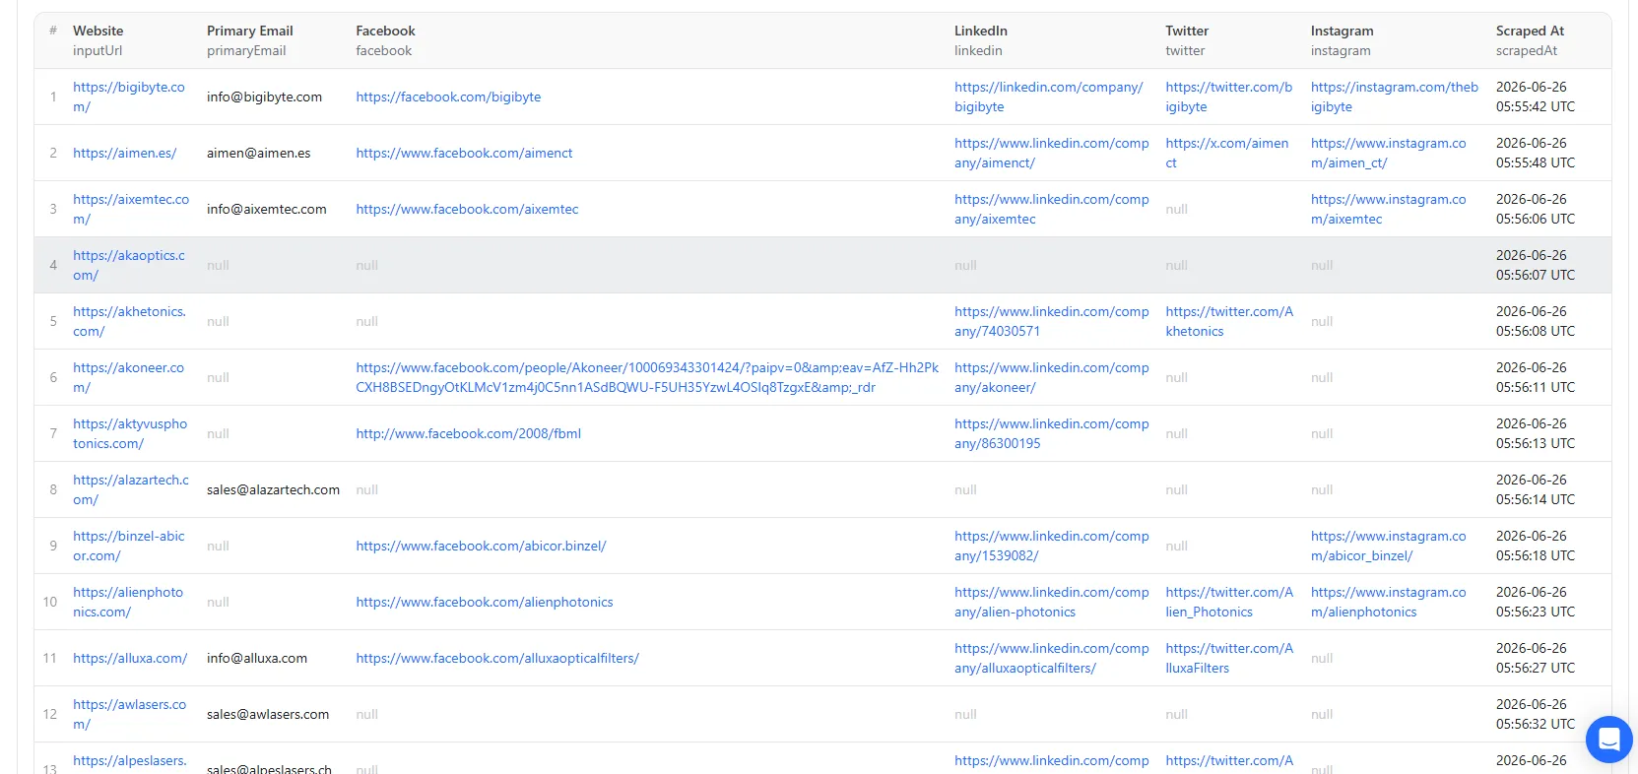
Task: Open facebook.com/bigibyte link
Action: 448,97
